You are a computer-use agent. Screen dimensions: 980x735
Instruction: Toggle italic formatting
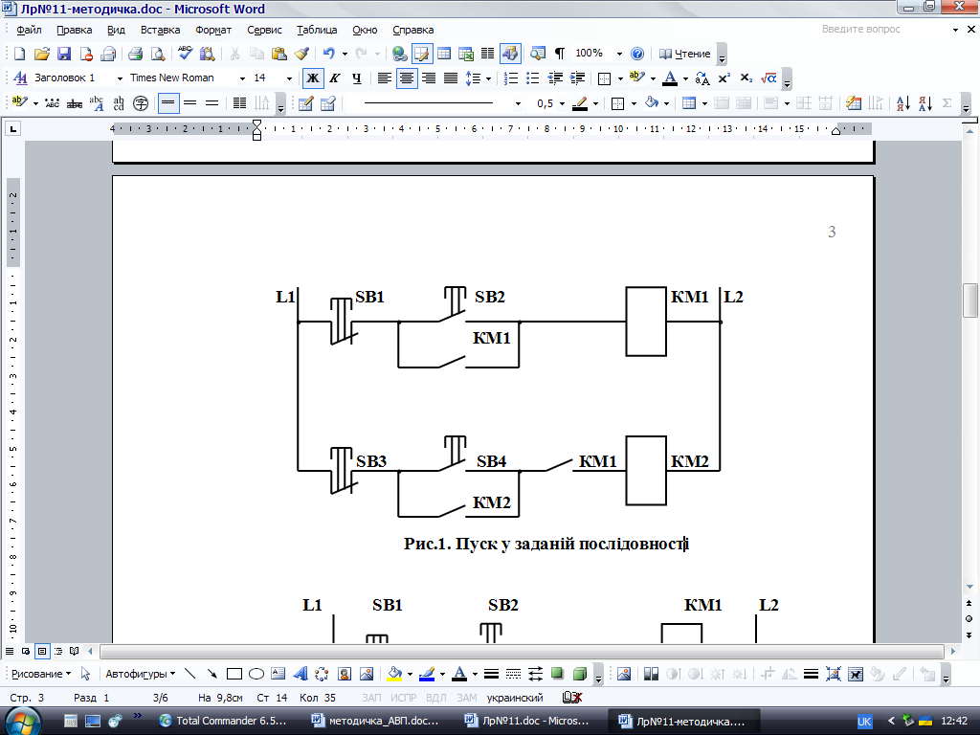[334, 78]
